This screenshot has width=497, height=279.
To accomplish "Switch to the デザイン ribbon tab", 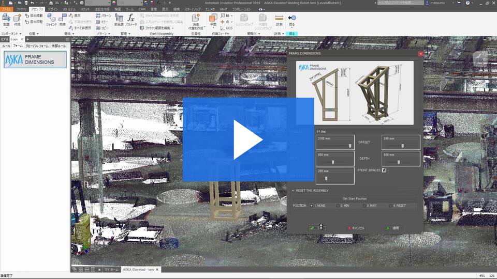I will click(53, 9).
